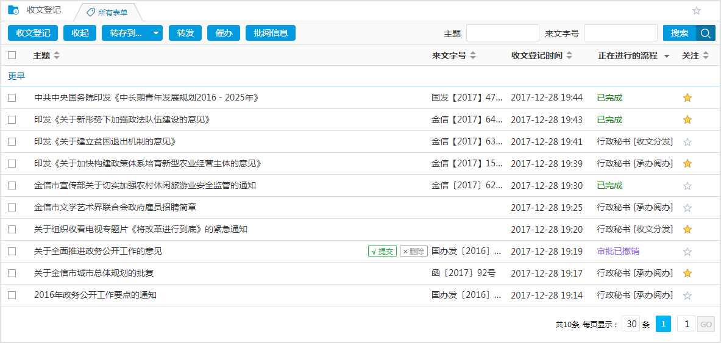
Task: Open document 金信市文学艺术界联合会政府雇员招聘简章
Action: [x=115, y=207]
